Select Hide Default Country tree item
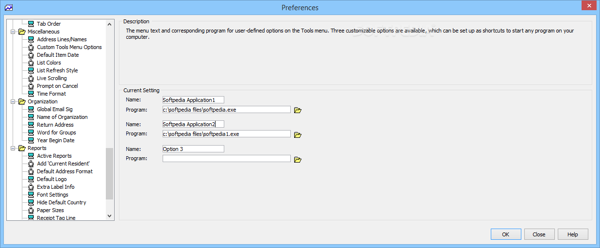The width and height of the screenshot is (600, 248). pyautogui.click(x=62, y=202)
